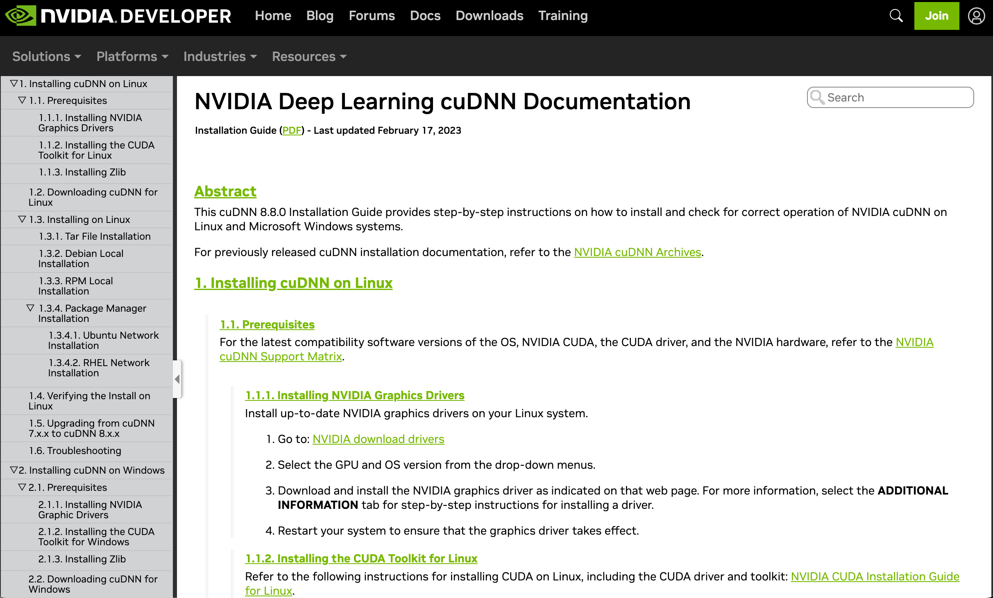The width and height of the screenshot is (993, 598).
Task: Open the Resources dropdown menu
Action: [309, 56]
